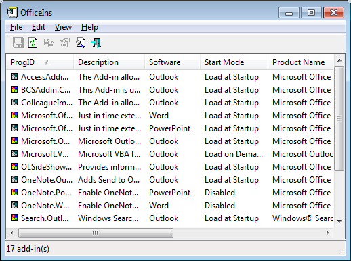Click the 'Microsoft Outloo' product name cell
Viewport: 351px width, 261px height.
coord(303,154)
